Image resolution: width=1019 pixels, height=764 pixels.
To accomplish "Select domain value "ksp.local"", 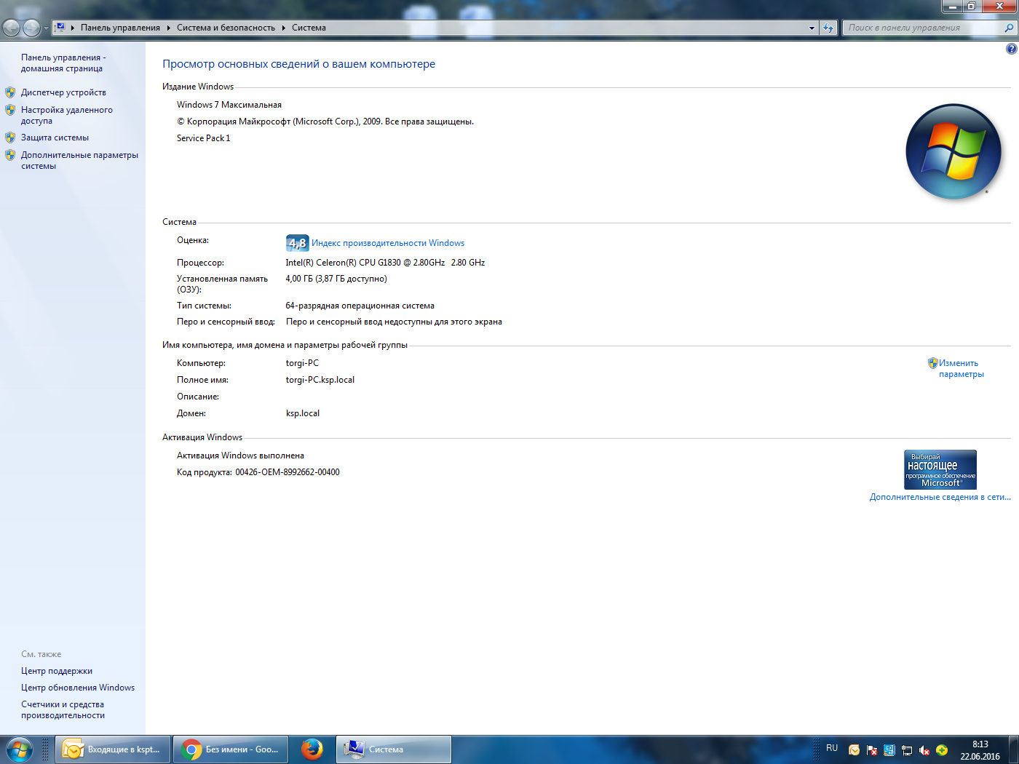I will pyautogui.click(x=303, y=413).
